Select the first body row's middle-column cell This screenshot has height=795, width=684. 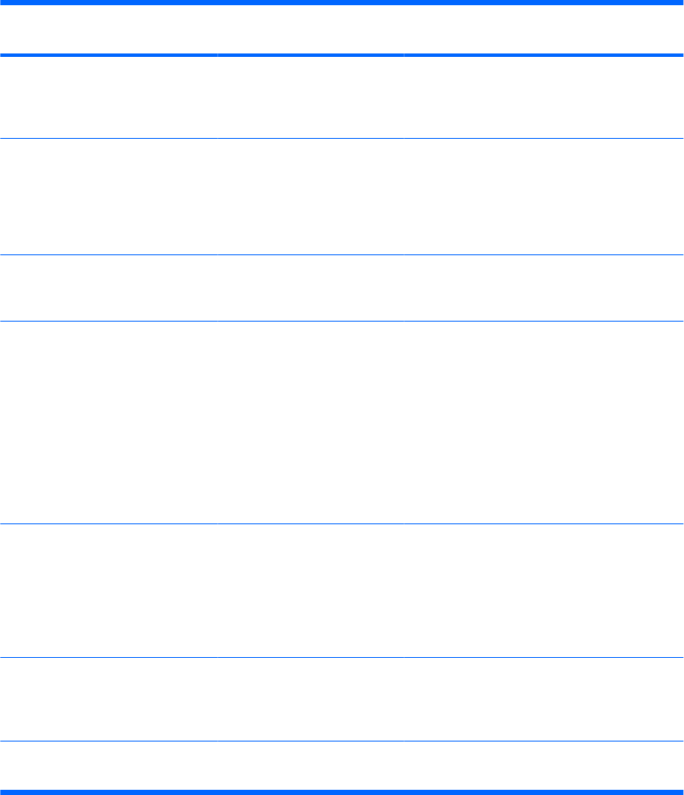[311, 97]
